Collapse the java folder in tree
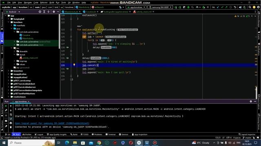 (x=11, y=29)
